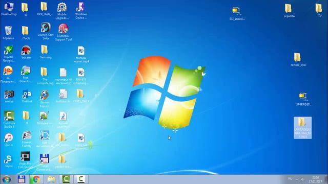Select the скрипты folder

tap(289, 11)
